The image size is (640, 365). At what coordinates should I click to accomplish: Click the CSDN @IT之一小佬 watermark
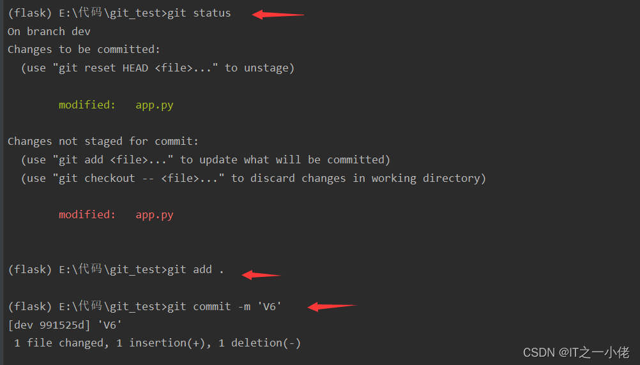tap(576, 352)
